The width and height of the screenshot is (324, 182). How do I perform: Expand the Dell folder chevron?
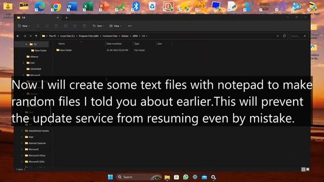point(23,63)
